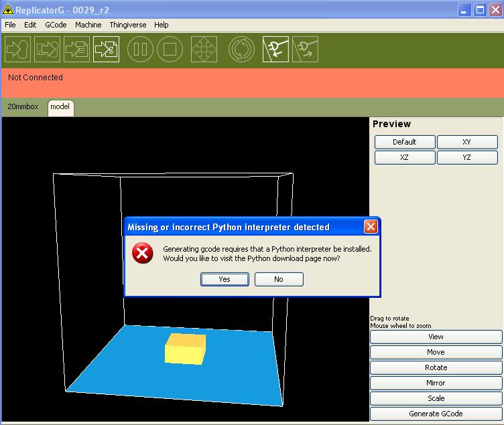Click the red error icon in dialog
Image resolution: width=504 pixels, height=425 pixels.
click(x=142, y=253)
